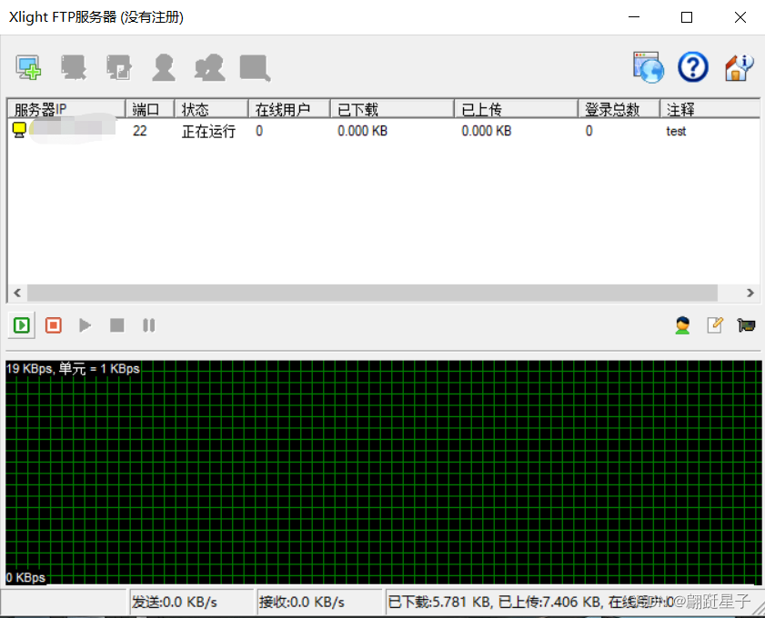Click the 0.000 KB cell under 已下载
This screenshot has width=765, height=618.
click(363, 131)
